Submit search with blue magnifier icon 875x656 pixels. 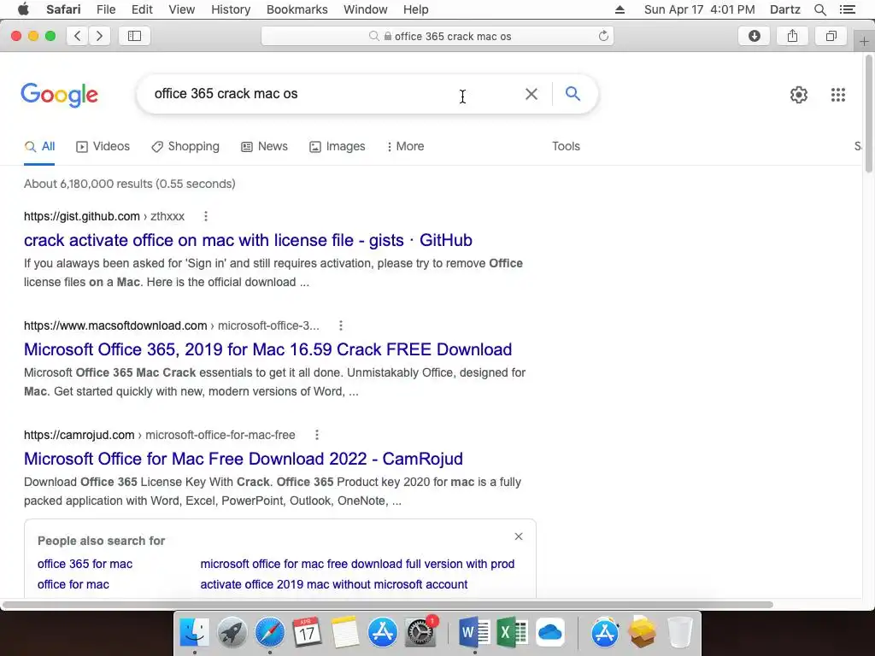pos(573,93)
